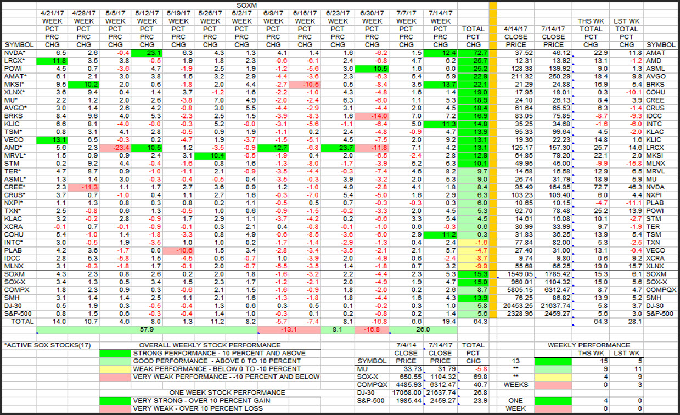Select the yellow swatch beside WEAK PERFORMANCE
This screenshot has height=415, width=680.
(115, 369)
